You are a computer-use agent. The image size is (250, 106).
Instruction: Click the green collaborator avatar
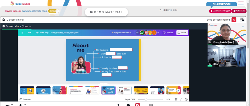(142, 33)
